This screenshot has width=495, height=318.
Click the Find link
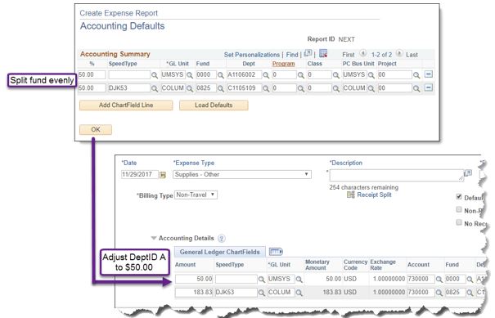coord(292,55)
